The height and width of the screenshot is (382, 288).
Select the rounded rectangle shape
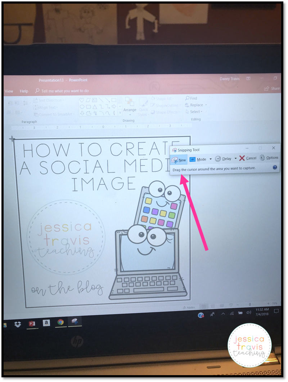point(89,107)
